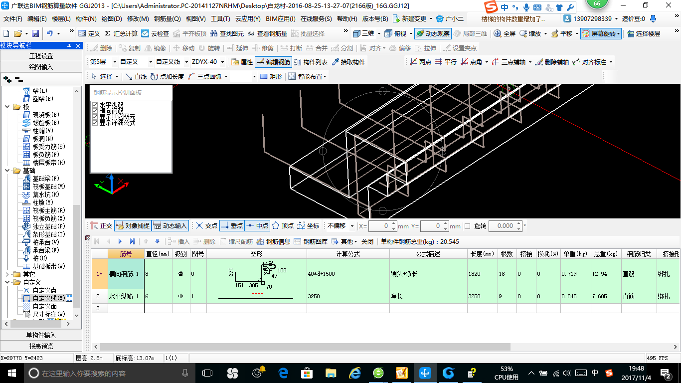Click the 汇总计算 summary calculation tool
This screenshot has width=681, height=383.
(x=121, y=33)
